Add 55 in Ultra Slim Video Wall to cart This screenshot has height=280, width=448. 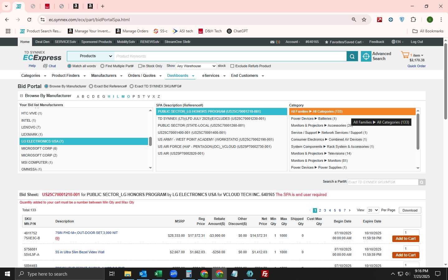(406, 255)
